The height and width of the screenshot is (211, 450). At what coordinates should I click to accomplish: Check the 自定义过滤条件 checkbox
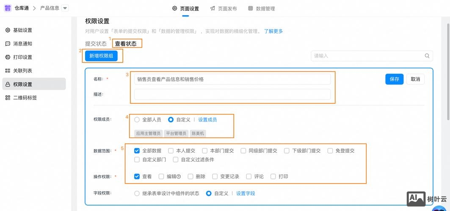176,160
